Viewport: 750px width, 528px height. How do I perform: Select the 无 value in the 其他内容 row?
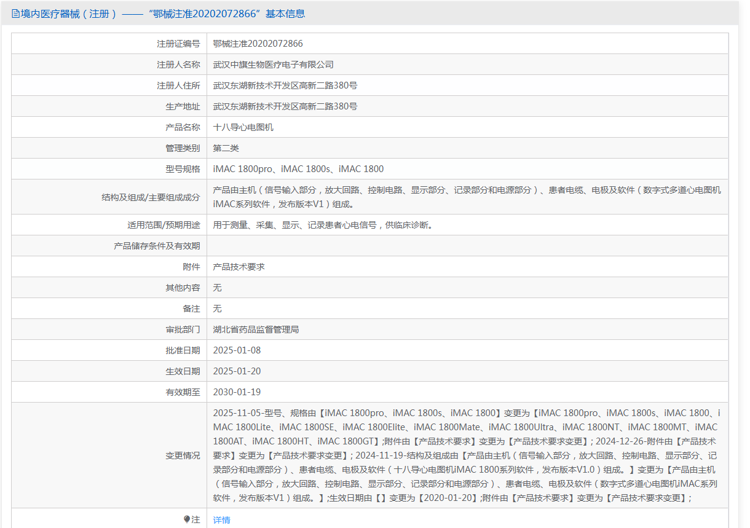(217, 288)
